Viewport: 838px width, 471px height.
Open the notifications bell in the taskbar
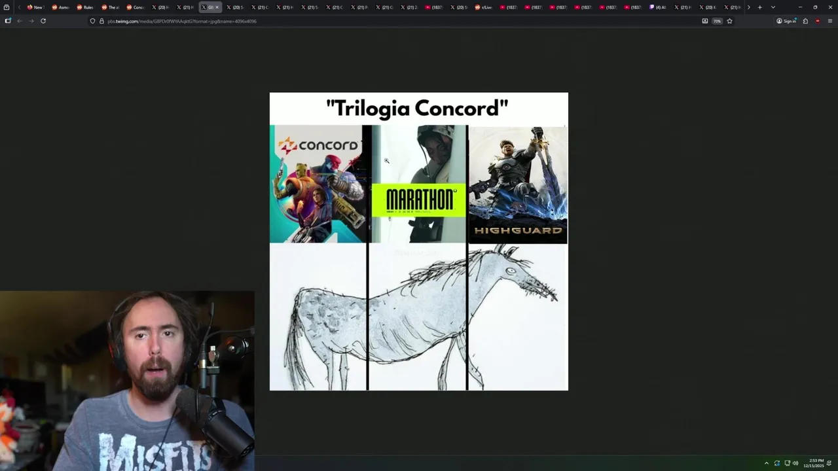click(829, 463)
